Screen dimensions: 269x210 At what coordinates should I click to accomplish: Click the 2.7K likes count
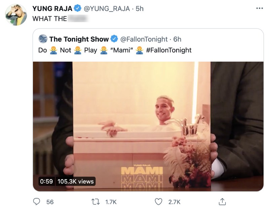(174, 202)
